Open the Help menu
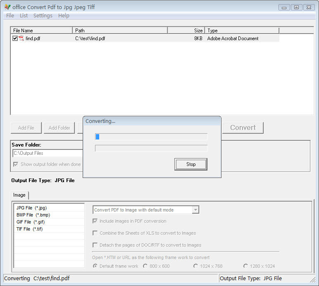This screenshot has width=319, height=286. coord(64,15)
